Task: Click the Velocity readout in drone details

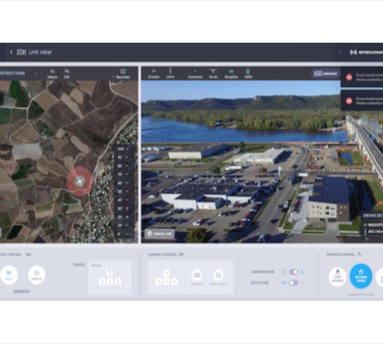Action: pos(373,225)
